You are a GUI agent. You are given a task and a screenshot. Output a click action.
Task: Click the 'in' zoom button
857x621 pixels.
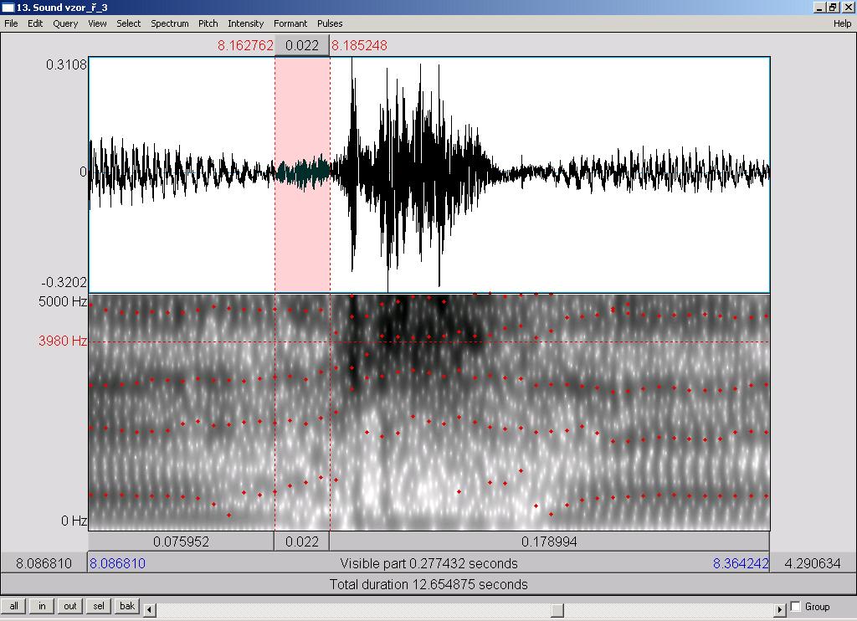[x=42, y=606]
